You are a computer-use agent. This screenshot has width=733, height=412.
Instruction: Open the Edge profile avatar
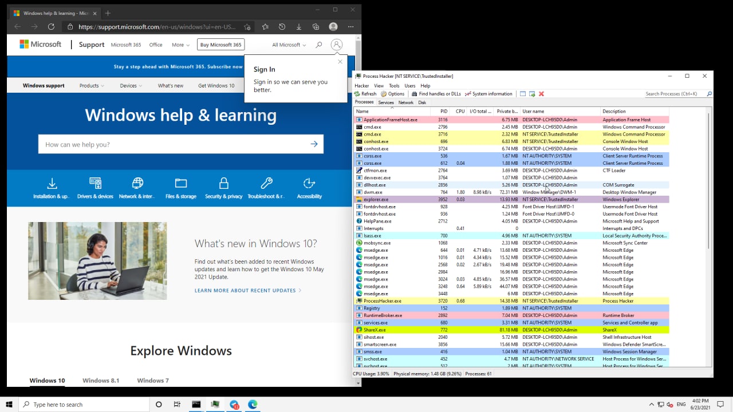coord(333,27)
